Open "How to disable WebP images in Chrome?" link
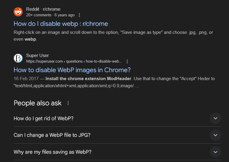This screenshot has height=162, width=229. coord(72,70)
